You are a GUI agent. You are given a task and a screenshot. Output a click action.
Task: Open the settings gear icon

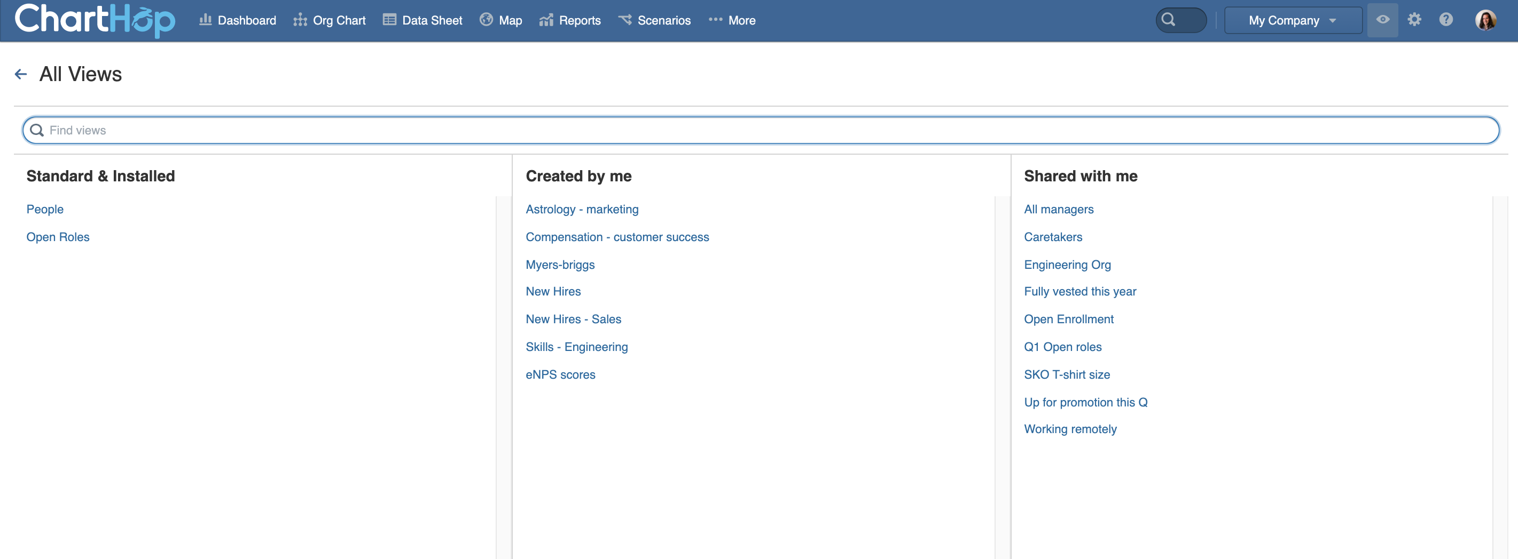(1414, 20)
